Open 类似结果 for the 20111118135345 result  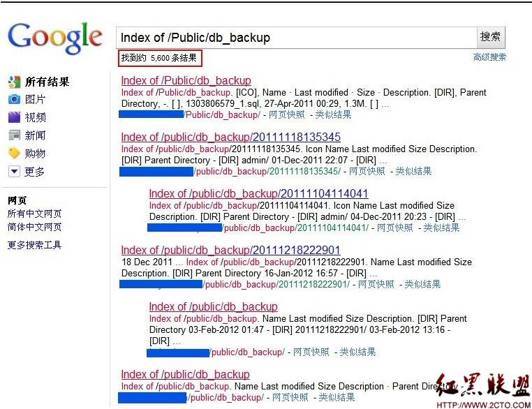click(413, 171)
